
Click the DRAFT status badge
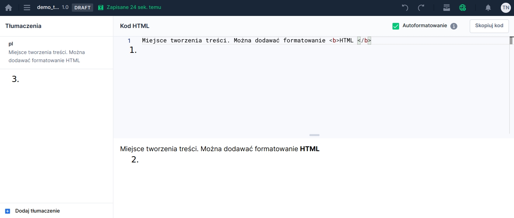tap(82, 7)
